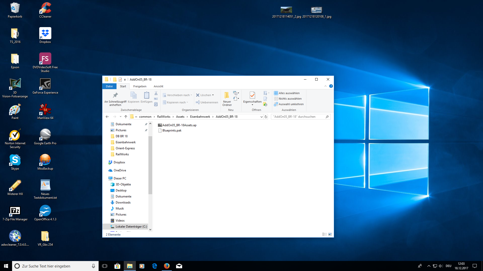Open the Löschen dropdown arrow

point(213,95)
